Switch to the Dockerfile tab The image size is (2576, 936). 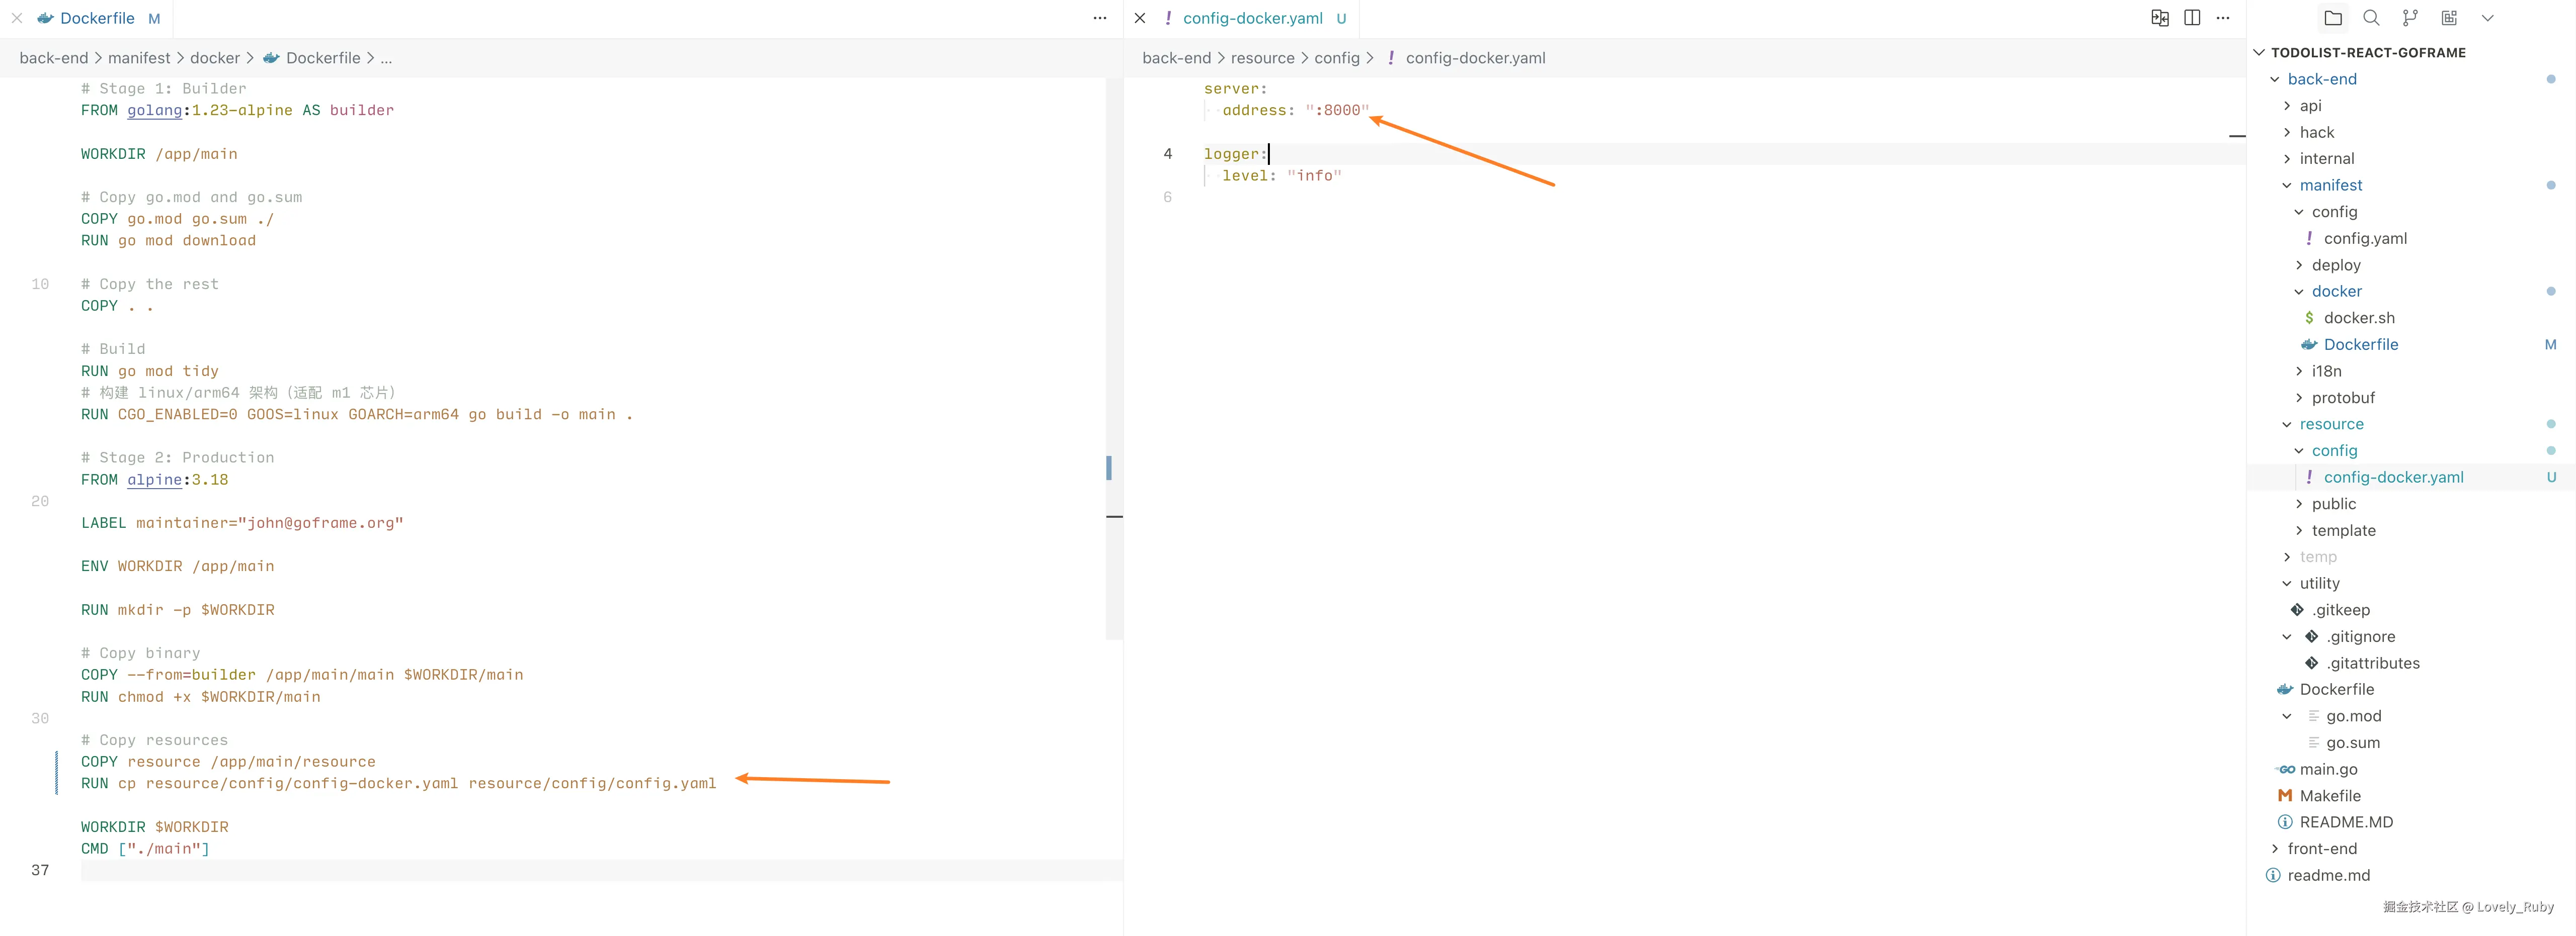coord(97,18)
